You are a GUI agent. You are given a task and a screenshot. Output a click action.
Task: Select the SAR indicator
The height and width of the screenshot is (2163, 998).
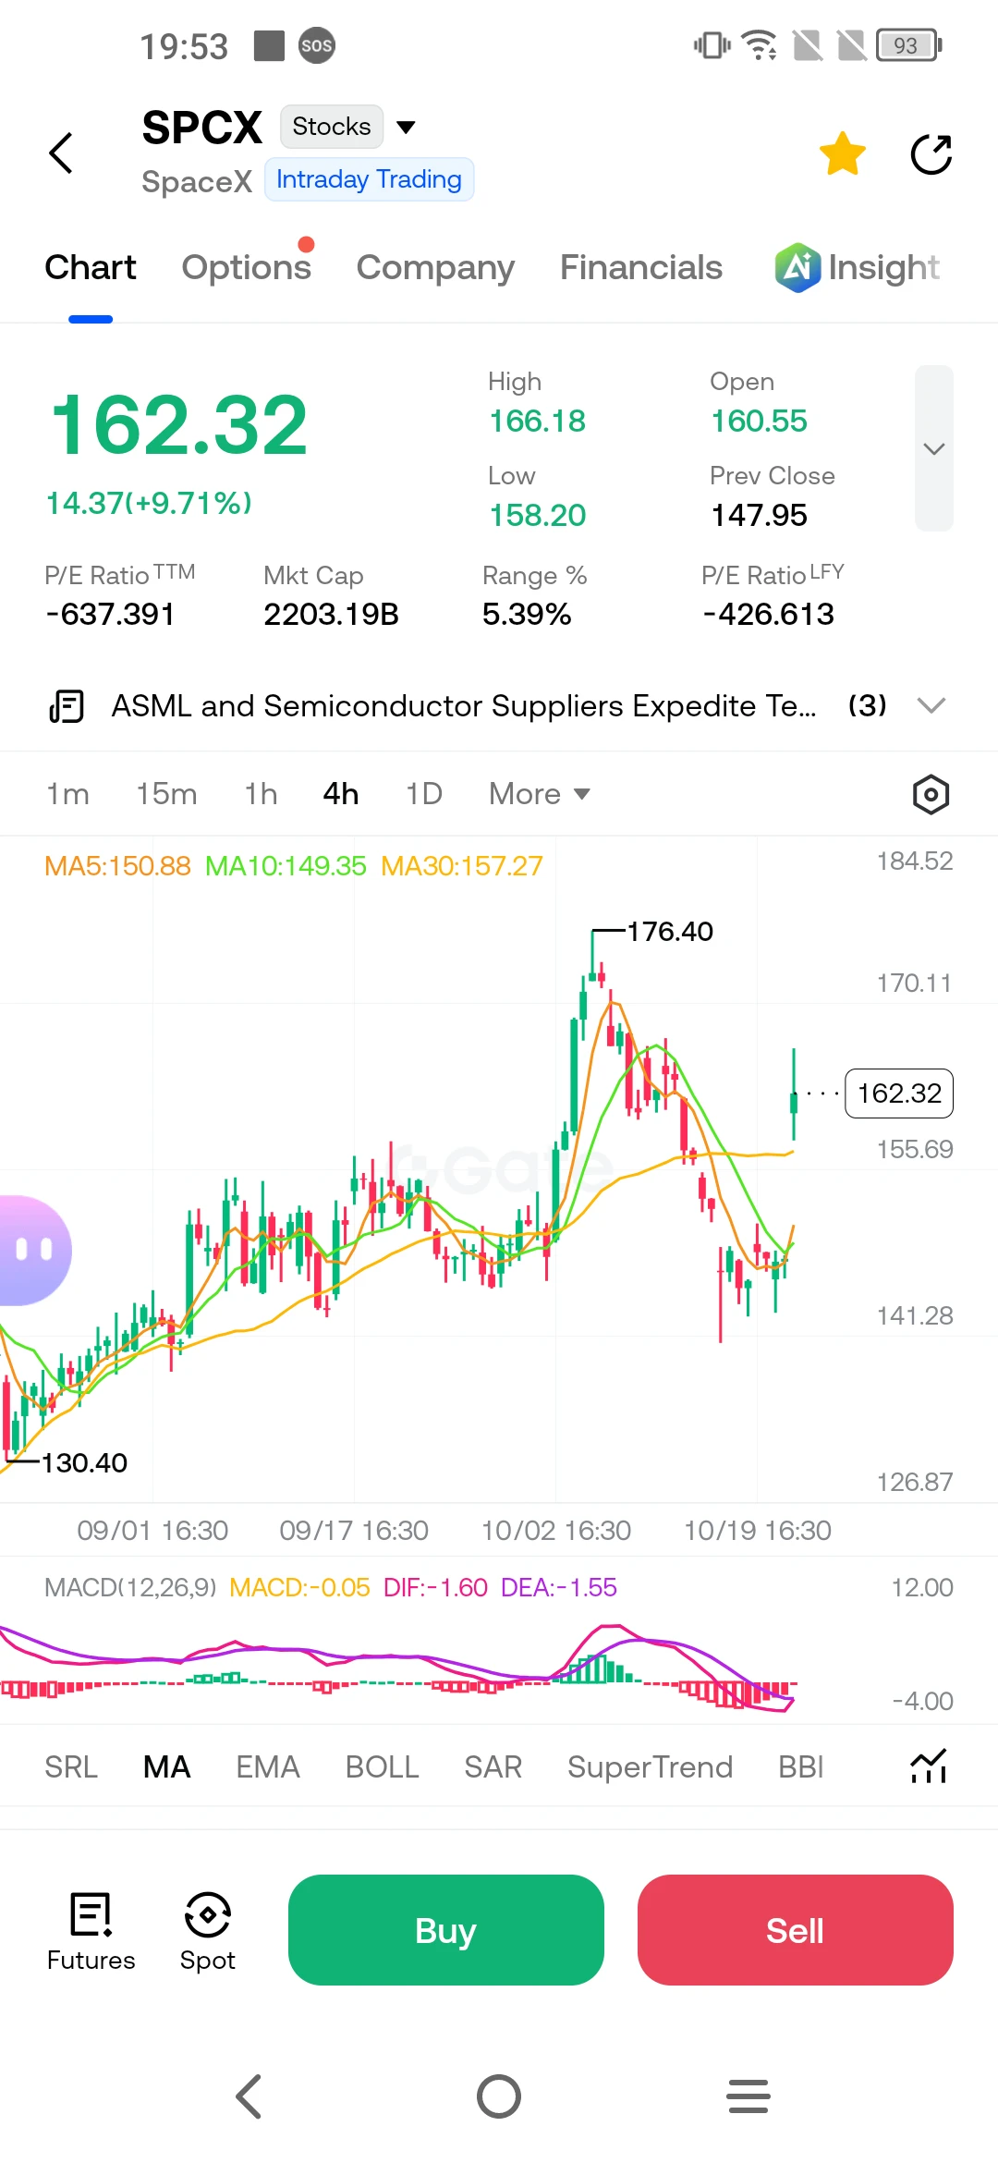point(493,1766)
